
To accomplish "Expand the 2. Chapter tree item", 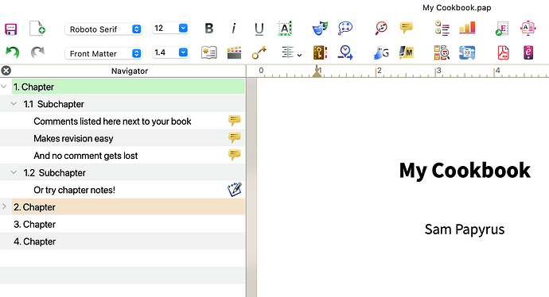I will (4, 206).
